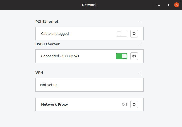Open Network Proxy gear settings
The width and height of the screenshot is (182, 127).
134,104
